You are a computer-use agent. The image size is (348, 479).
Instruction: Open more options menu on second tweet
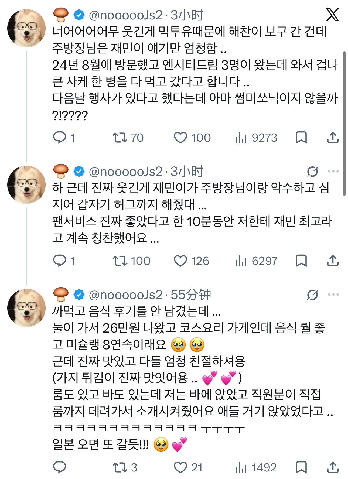pos(333,171)
